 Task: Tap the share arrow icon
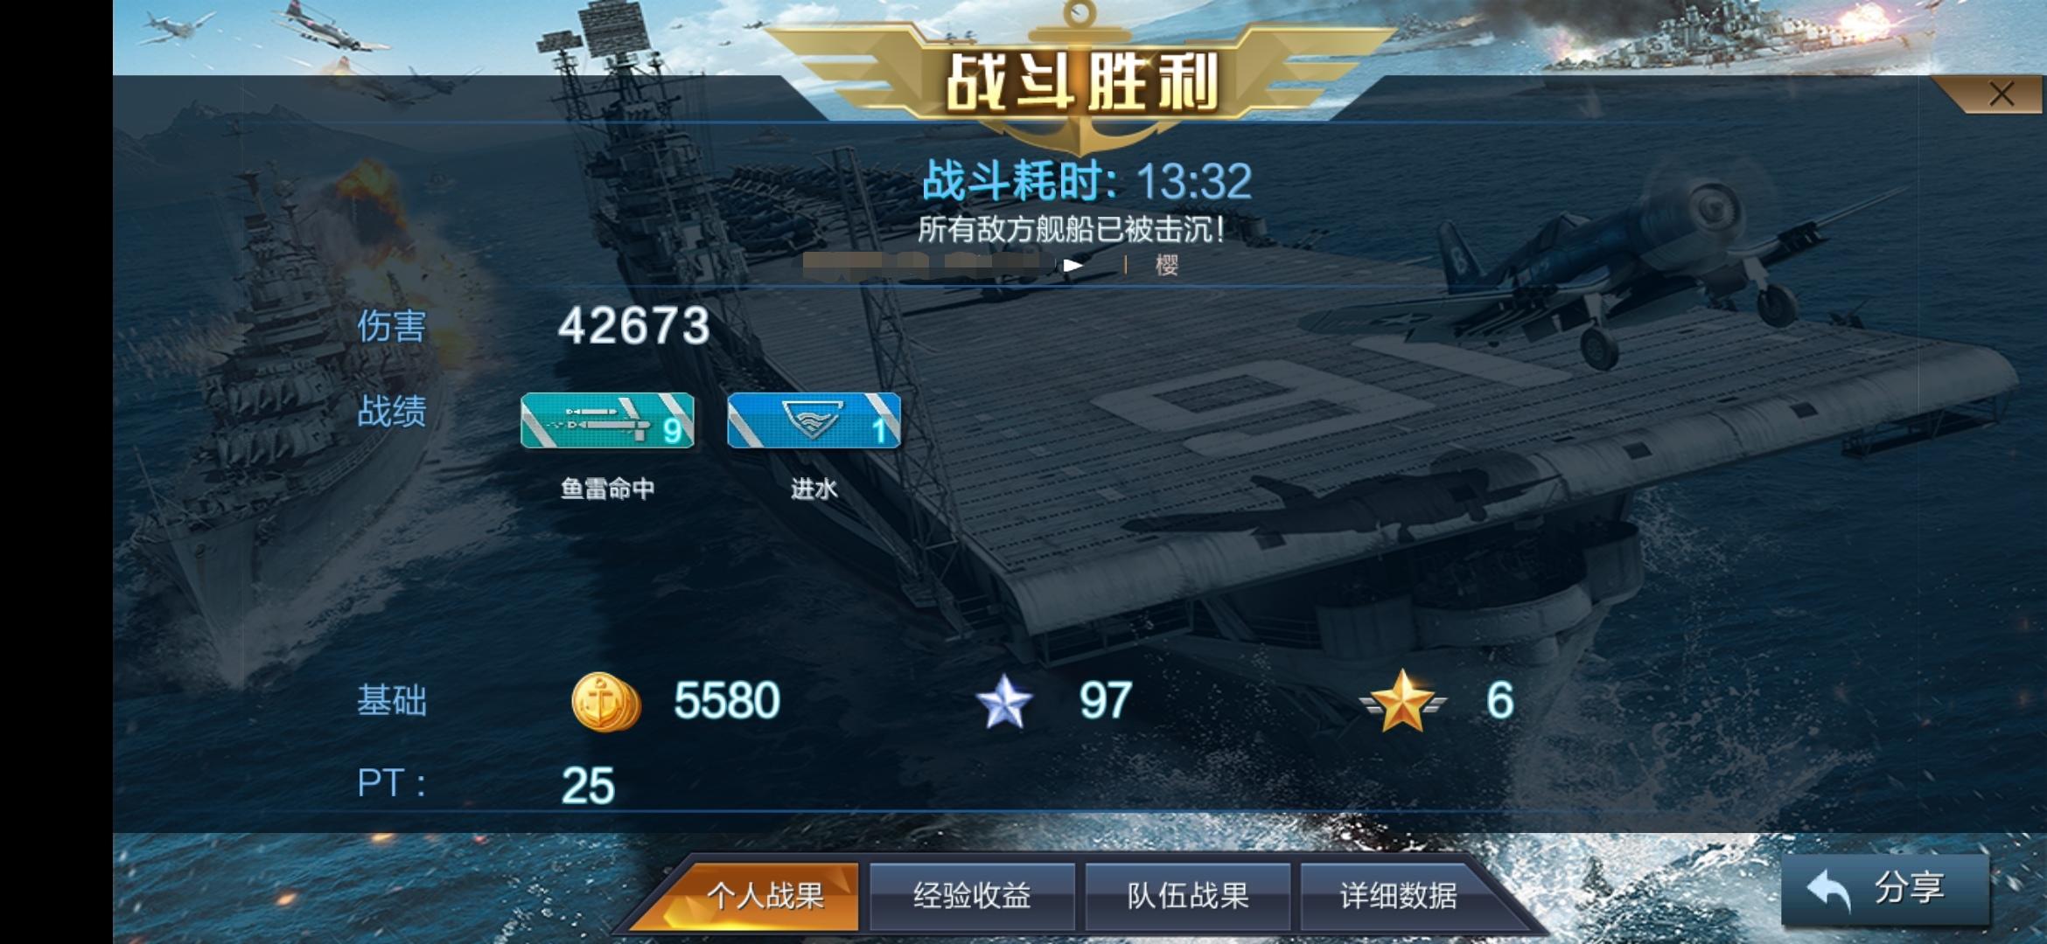click(1828, 892)
